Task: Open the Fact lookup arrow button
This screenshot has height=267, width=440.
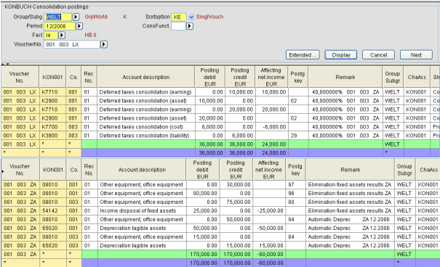Action: pos(62,36)
